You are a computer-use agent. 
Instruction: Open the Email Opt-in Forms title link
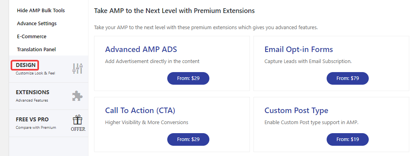(299, 50)
